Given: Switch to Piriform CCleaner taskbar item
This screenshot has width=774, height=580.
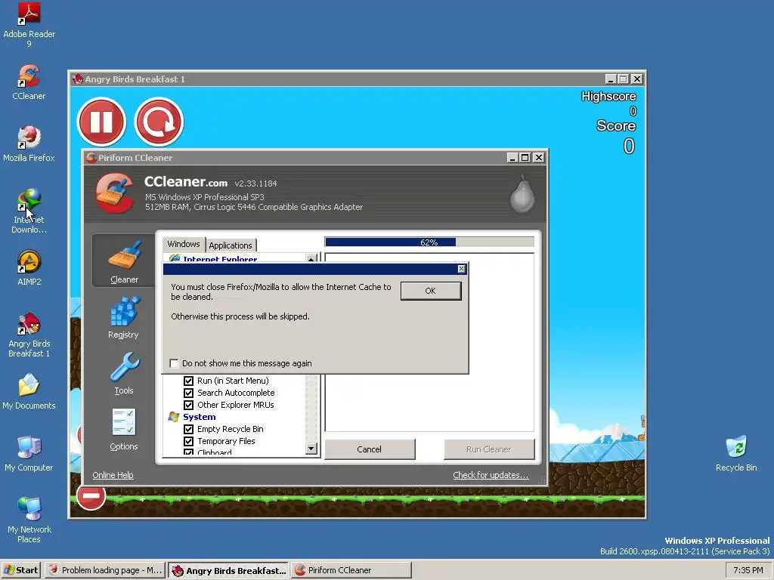Looking at the screenshot, I should point(351,570).
